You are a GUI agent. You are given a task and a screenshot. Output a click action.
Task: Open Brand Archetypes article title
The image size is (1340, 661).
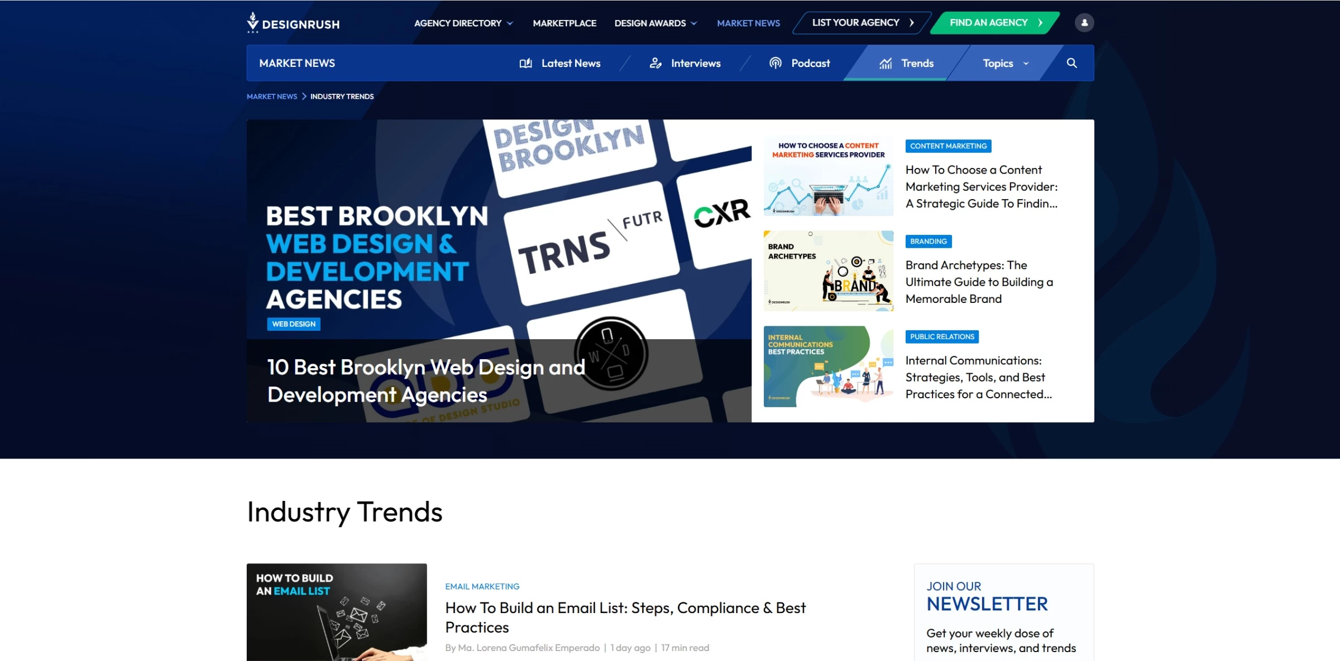coord(979,282)
